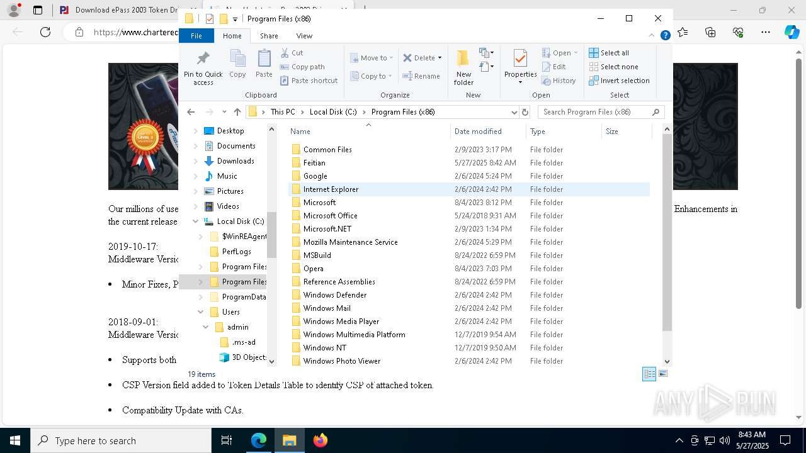Select the Common Files folder
The width and height of the screenshot is (806, 453).
coord(469,150)
